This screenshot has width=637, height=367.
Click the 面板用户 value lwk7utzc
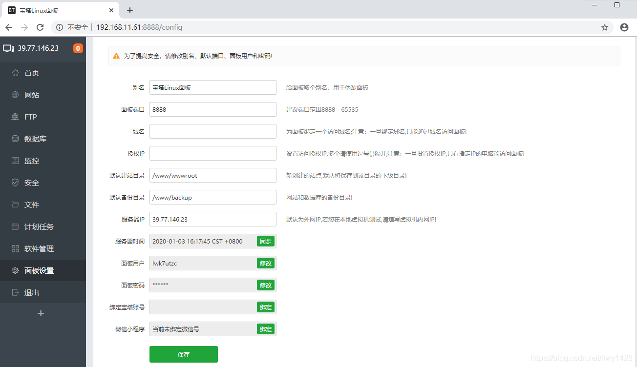point(165,263)
